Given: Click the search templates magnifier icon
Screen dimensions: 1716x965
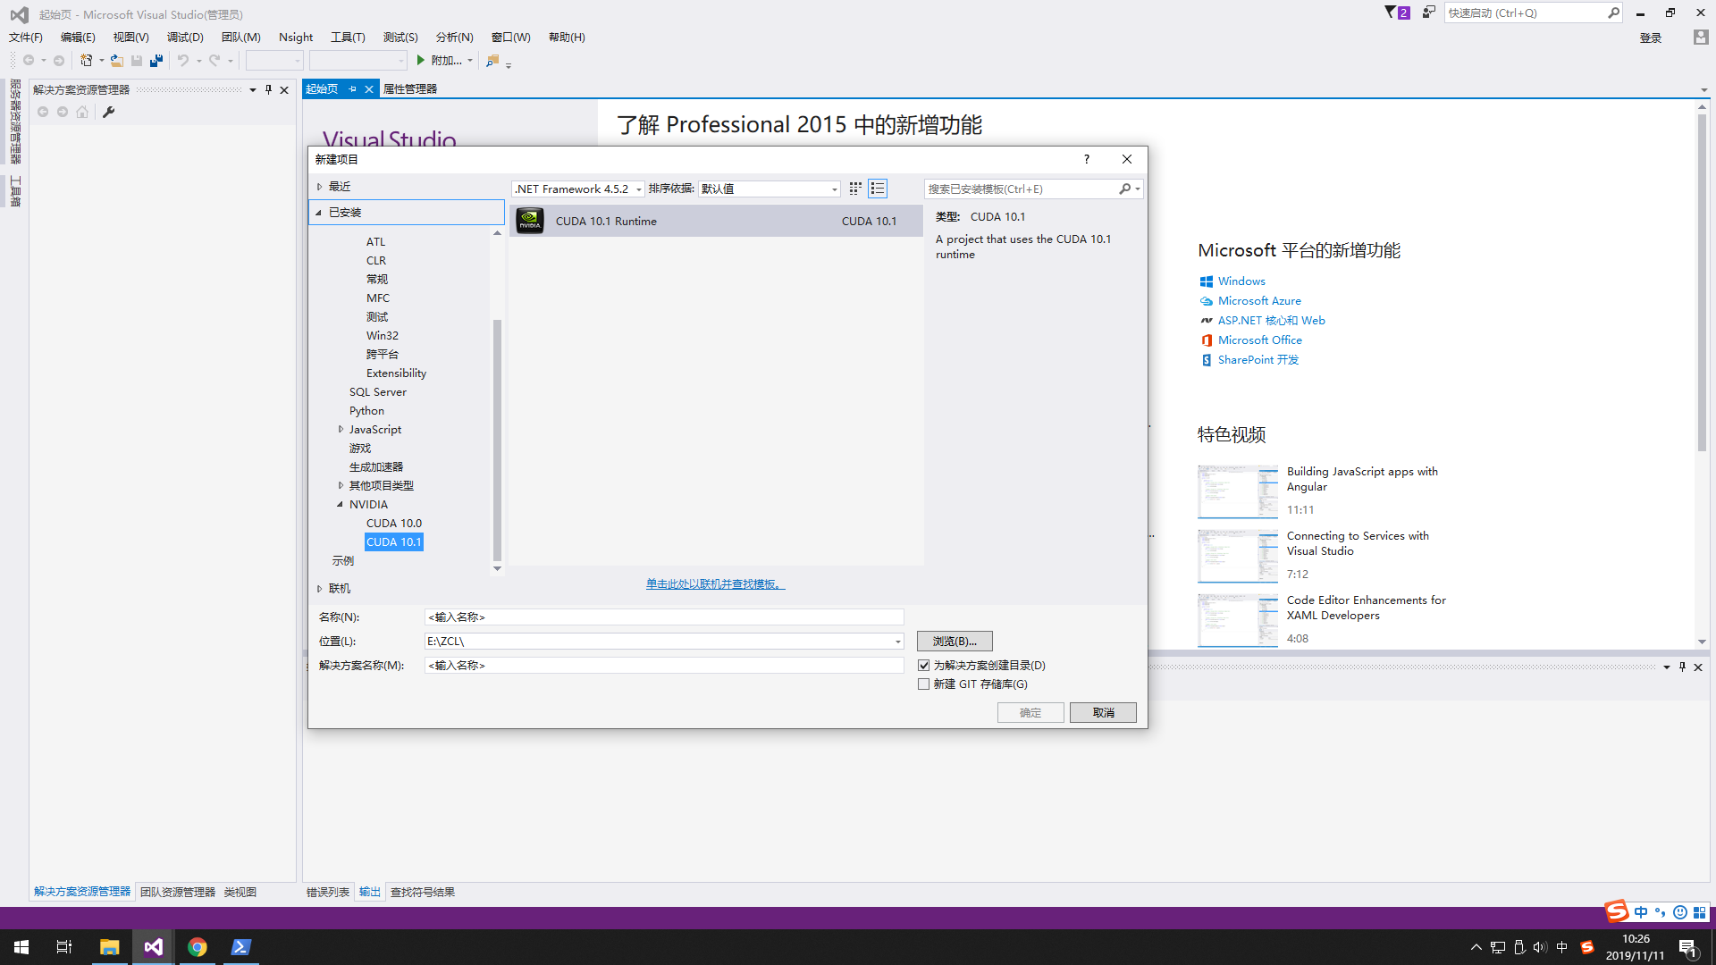Looking at the screenshot, I should point(1124,189).
